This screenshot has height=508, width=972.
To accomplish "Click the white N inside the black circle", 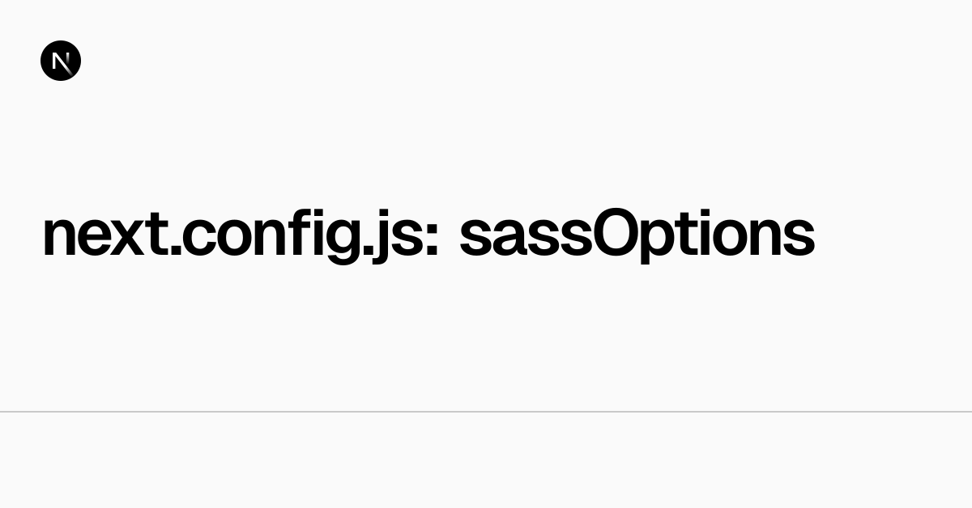I will pyautogui.click(x=61, y=61).
